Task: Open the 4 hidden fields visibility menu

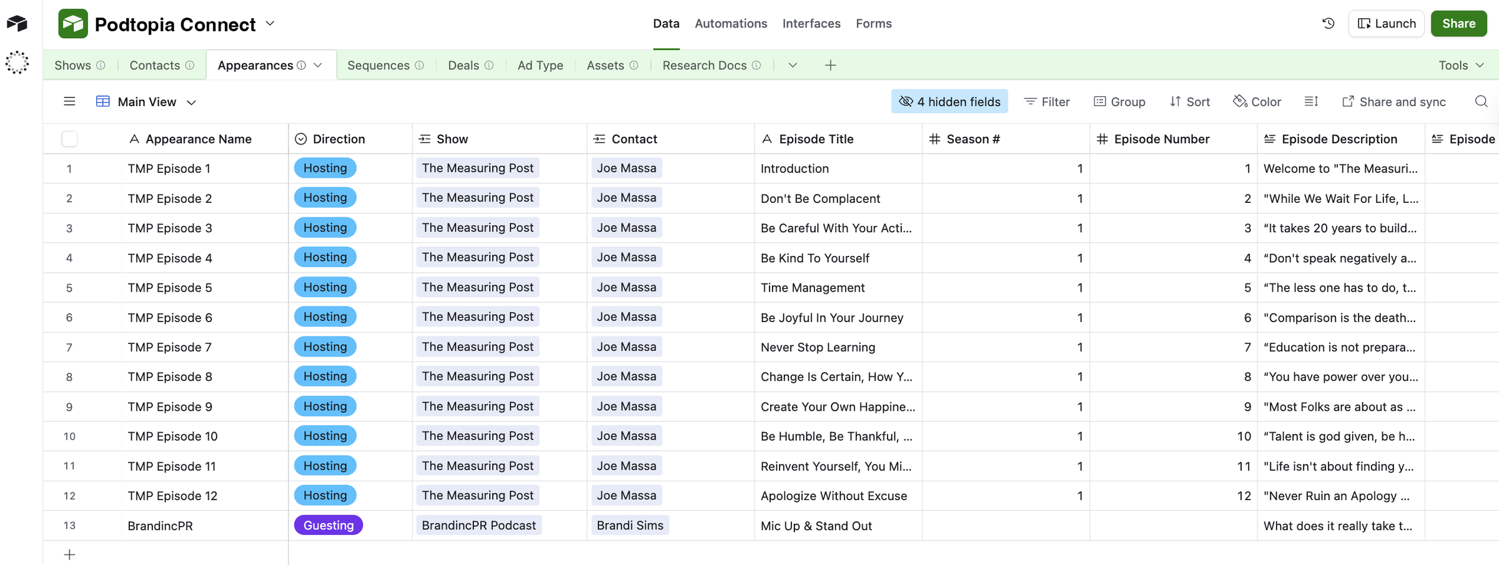Action: 949,102
